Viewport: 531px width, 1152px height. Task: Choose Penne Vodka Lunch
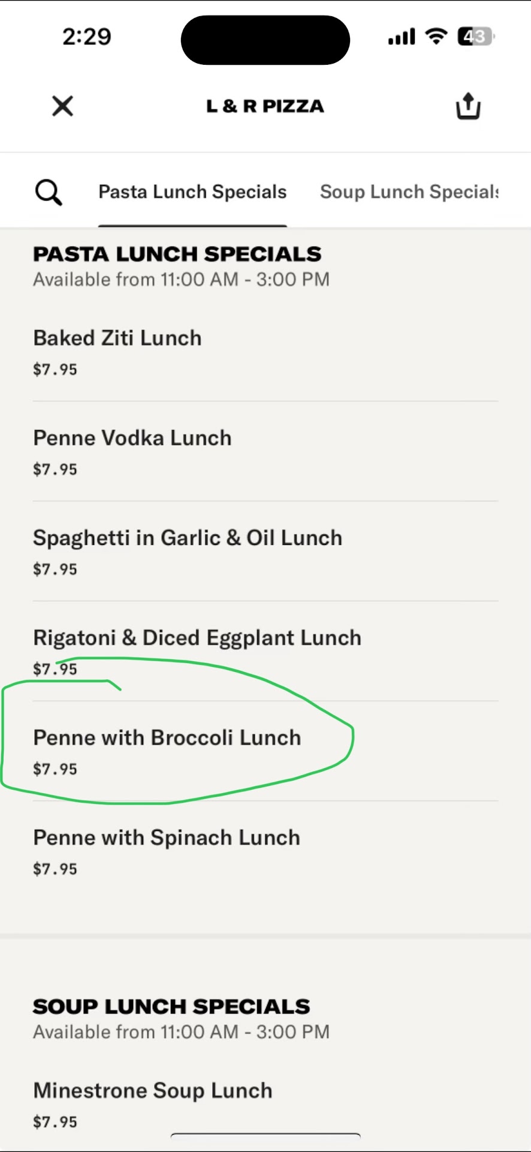[132, 439]
